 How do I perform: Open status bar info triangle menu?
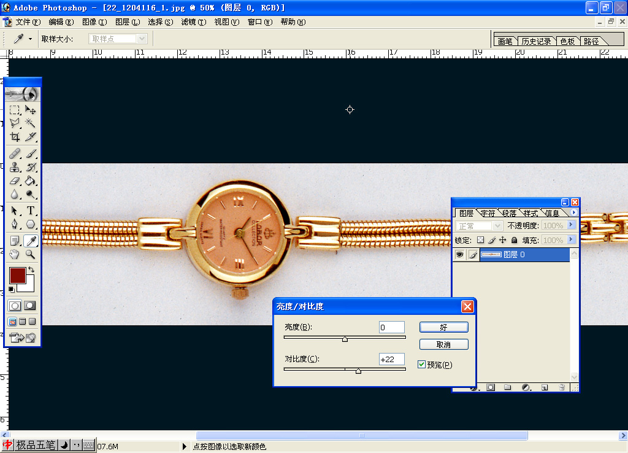(184, 446)
